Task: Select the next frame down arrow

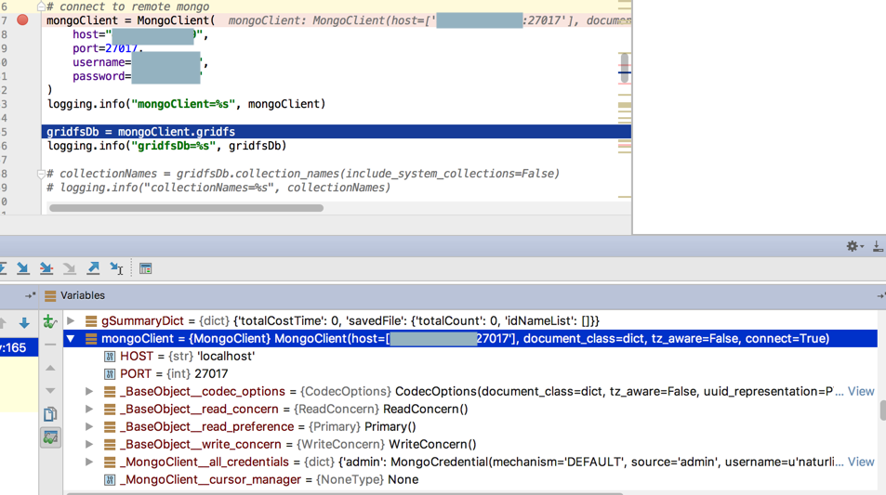Action: point(24,323)
